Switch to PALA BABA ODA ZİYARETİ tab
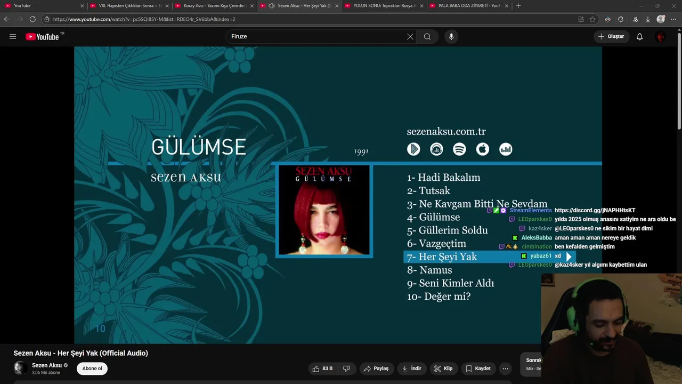The height and width of the screenshot is (384, 682). coord(469,6)
